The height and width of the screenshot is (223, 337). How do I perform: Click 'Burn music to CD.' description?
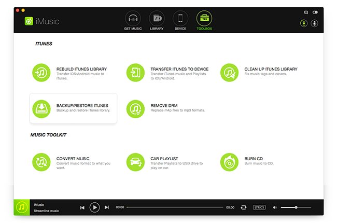coord(259,163)
